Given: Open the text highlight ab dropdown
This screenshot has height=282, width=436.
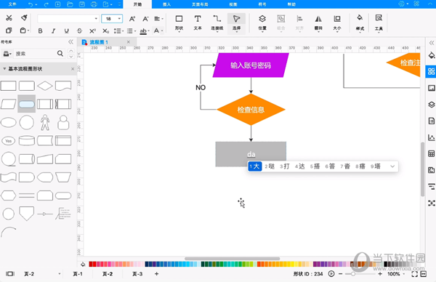Looking at the screenshot, I should pos(145,31).
